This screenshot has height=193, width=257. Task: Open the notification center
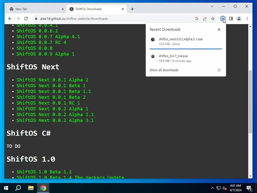[x=249, y=188]
